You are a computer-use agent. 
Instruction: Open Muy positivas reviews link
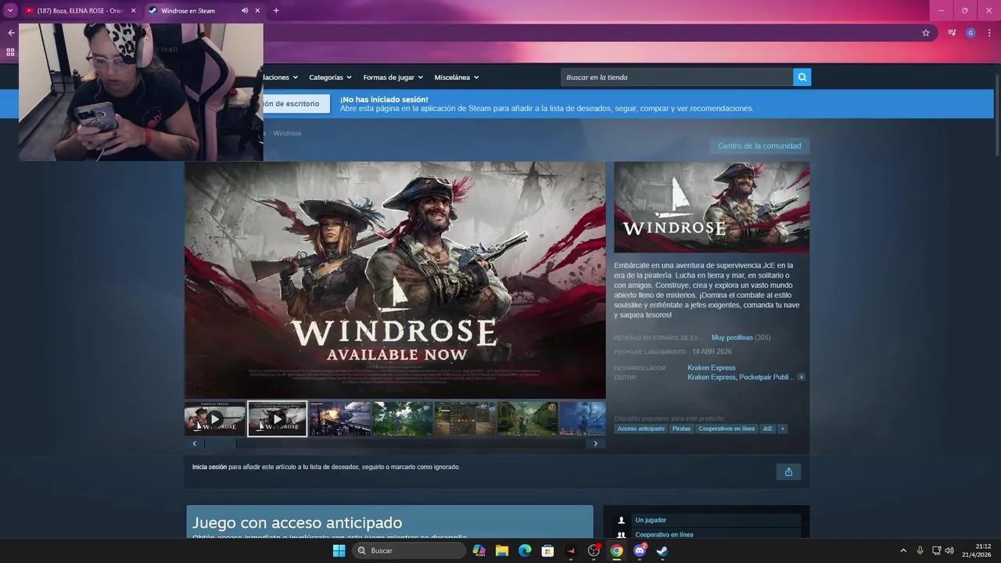point(732,338)
